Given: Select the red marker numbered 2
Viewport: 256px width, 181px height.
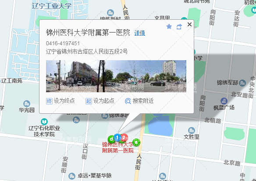Looking at the screenshot, I should tap(124, 138).
